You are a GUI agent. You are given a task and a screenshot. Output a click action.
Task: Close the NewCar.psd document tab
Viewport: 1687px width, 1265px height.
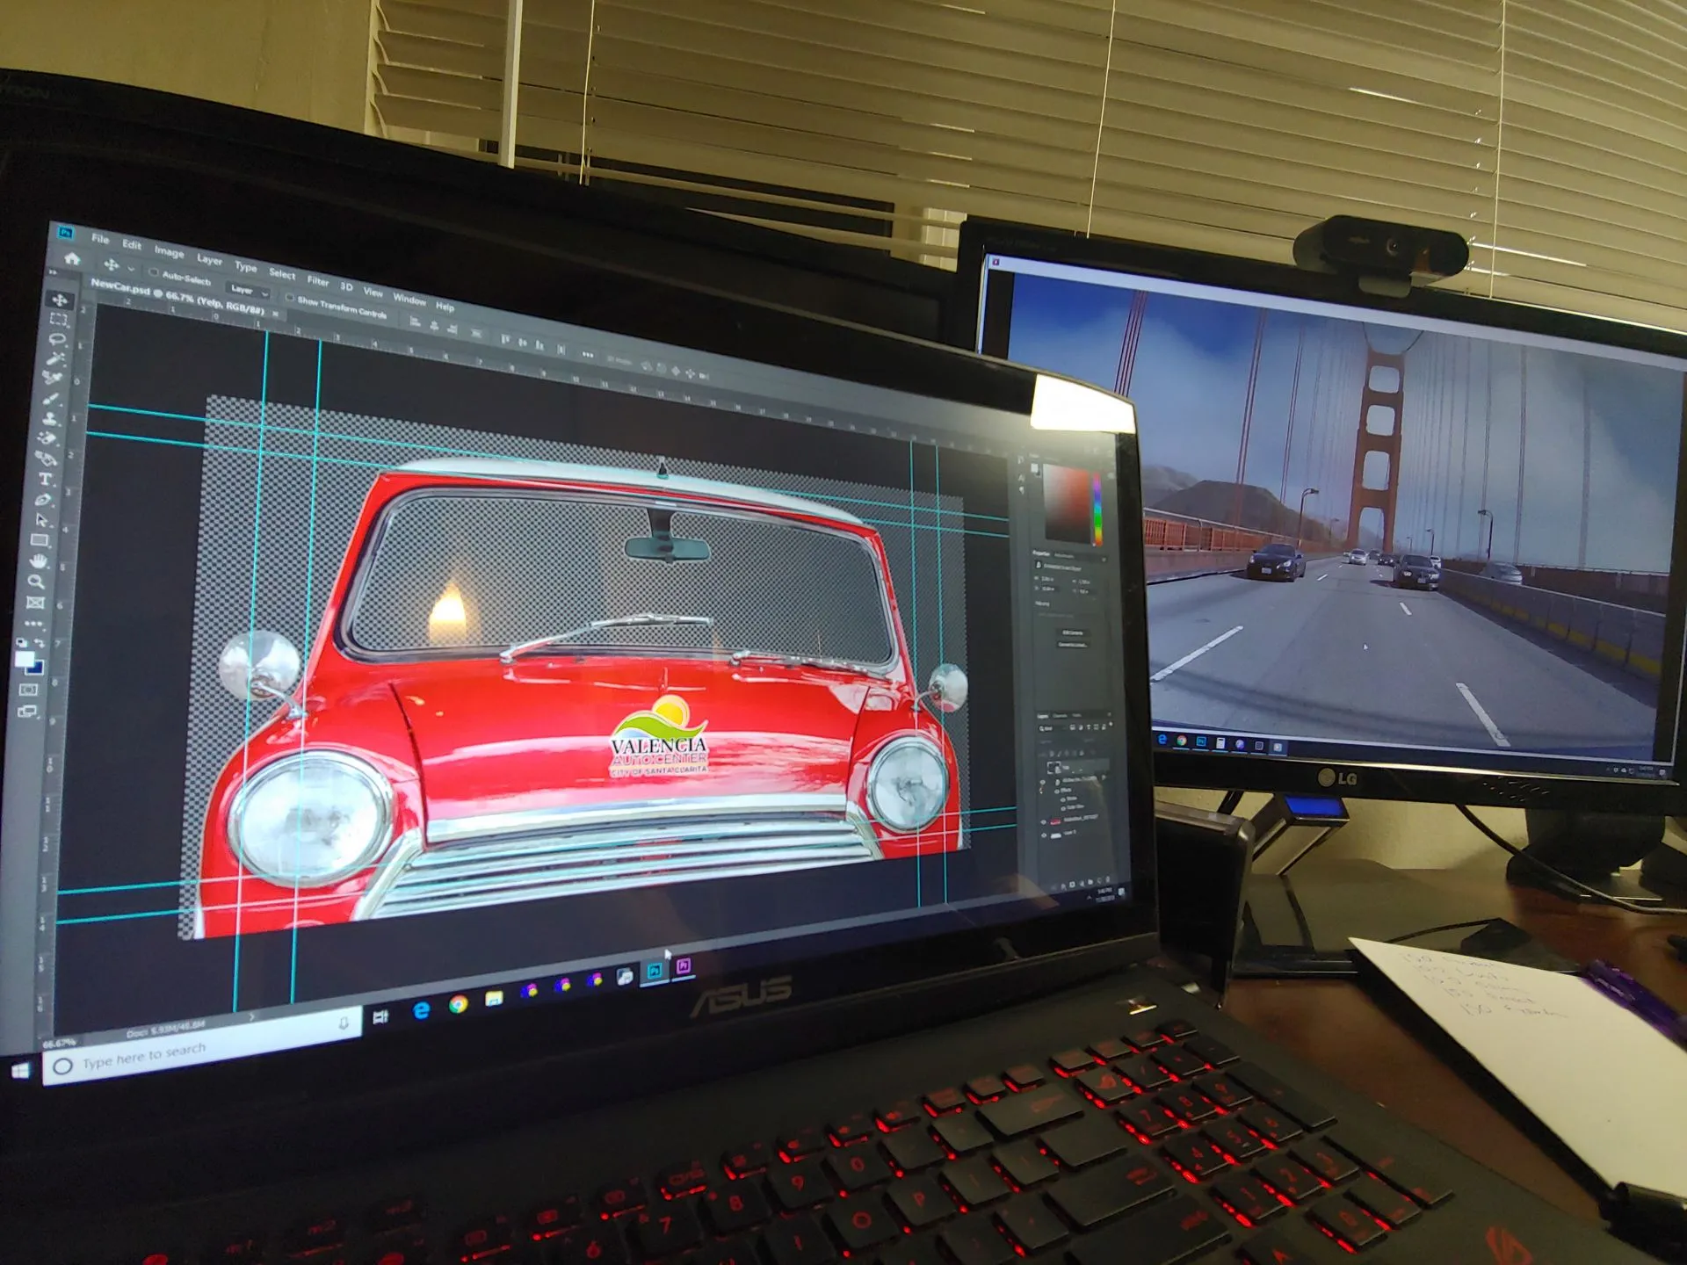tap(276, 314)
